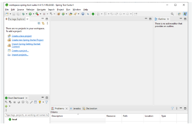
Task: Click the Import projects... link
Action: coord(20,55)
